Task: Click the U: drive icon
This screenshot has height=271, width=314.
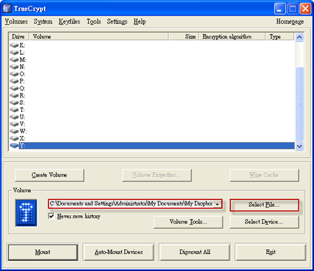Action: 14,117
